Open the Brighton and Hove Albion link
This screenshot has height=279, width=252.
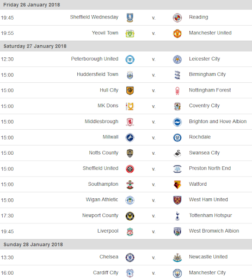click(x=218, y=122)
